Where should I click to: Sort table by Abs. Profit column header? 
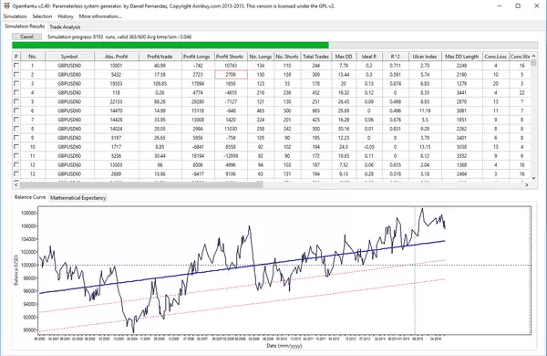117,57
